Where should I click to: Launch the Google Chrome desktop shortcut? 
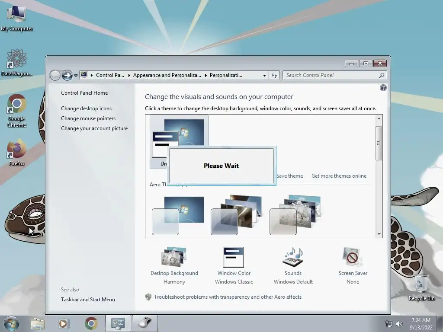(17, 110)
